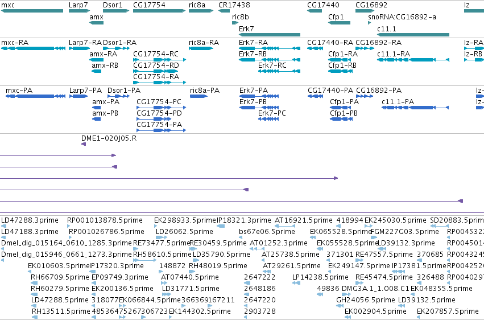Click the c11.1-RA transcript

413,60
